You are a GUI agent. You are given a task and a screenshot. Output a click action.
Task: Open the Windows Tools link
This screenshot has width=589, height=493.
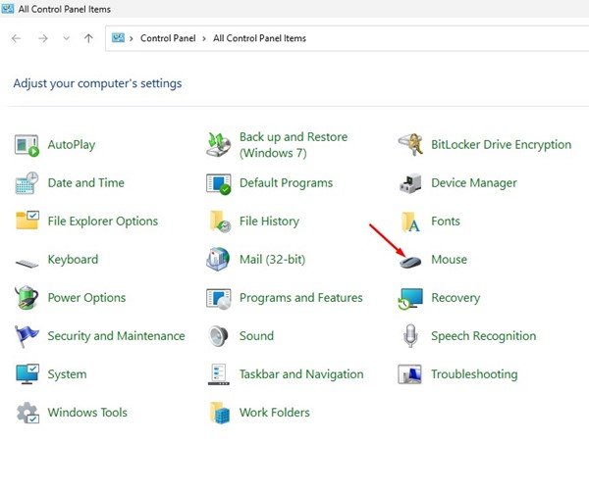(87, 413)
